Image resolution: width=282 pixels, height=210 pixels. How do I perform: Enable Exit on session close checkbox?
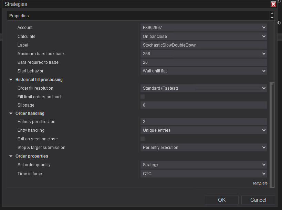(143, 139)
